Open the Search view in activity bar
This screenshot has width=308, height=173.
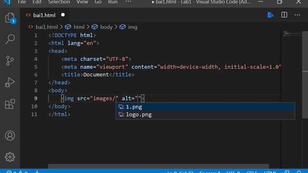[10, 39]
